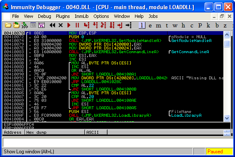
Task: Open the graph view icon
Action: click(x=42, y=25)
